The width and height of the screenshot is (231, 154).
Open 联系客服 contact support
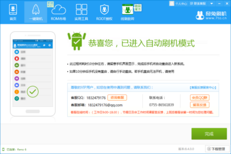(x=198, y=4)
